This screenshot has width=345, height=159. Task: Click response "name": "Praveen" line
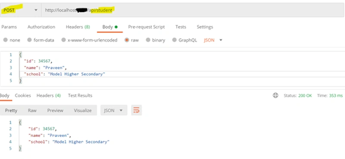(50, 135)
